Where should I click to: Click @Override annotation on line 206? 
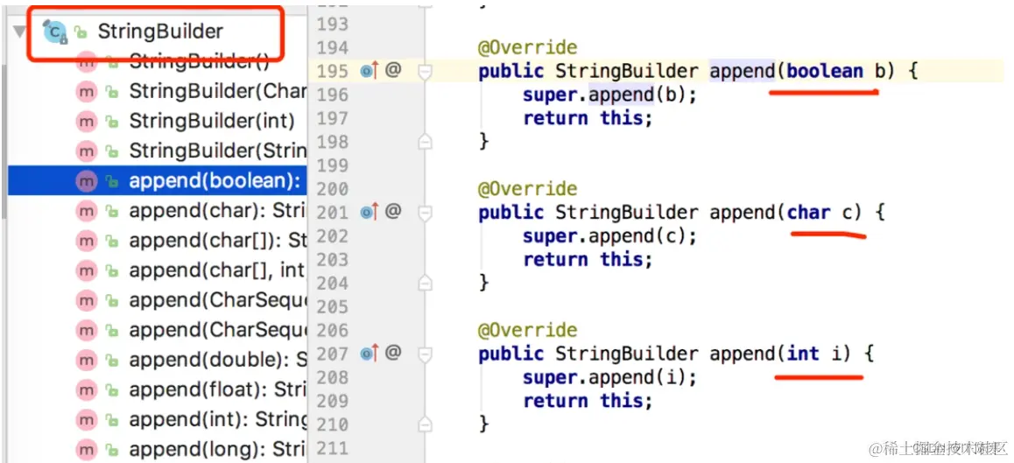point(527,331)
